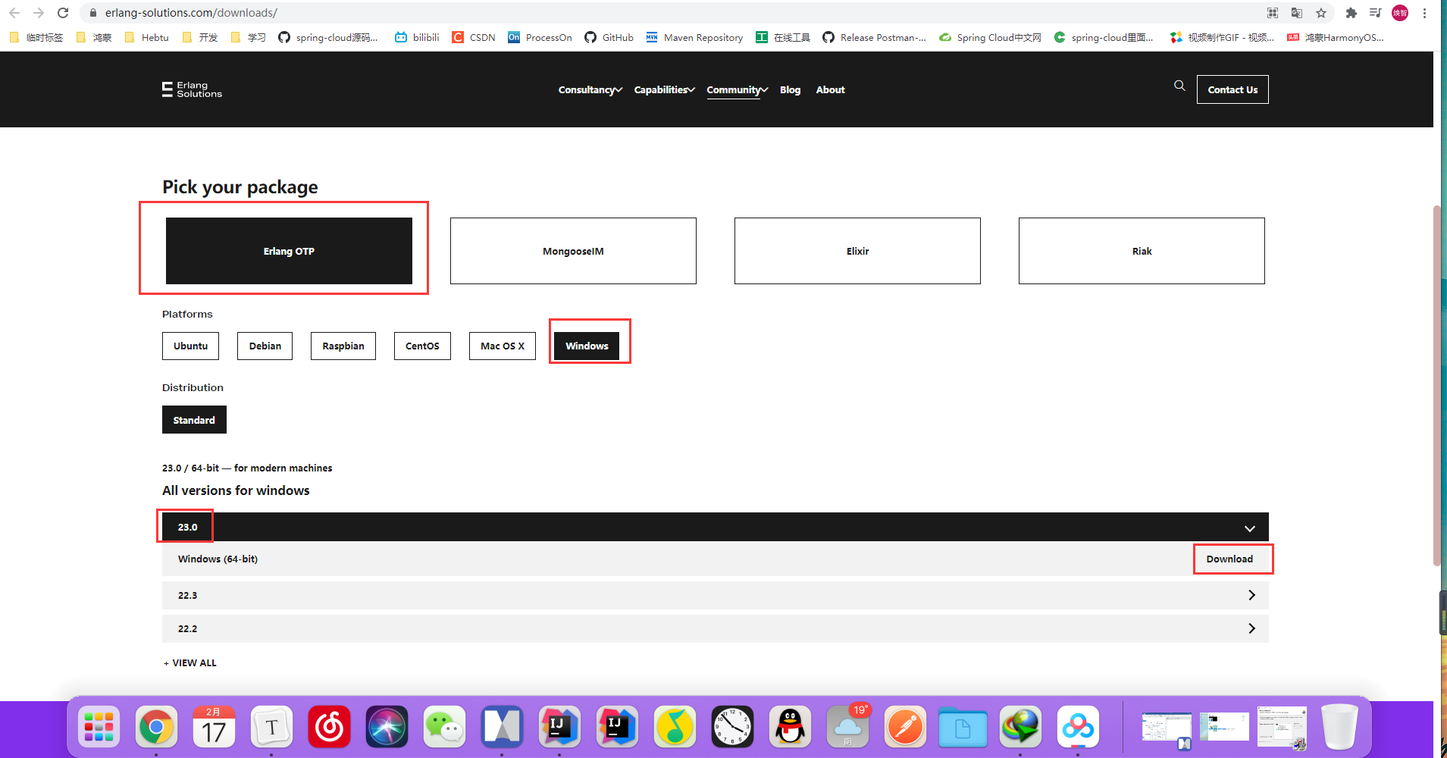
Task: Click the Contact Us button
Action: coord(1232,89)
